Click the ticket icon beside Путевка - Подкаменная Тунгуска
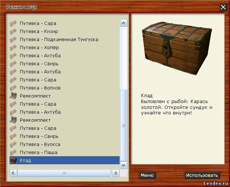 point(13,40)
